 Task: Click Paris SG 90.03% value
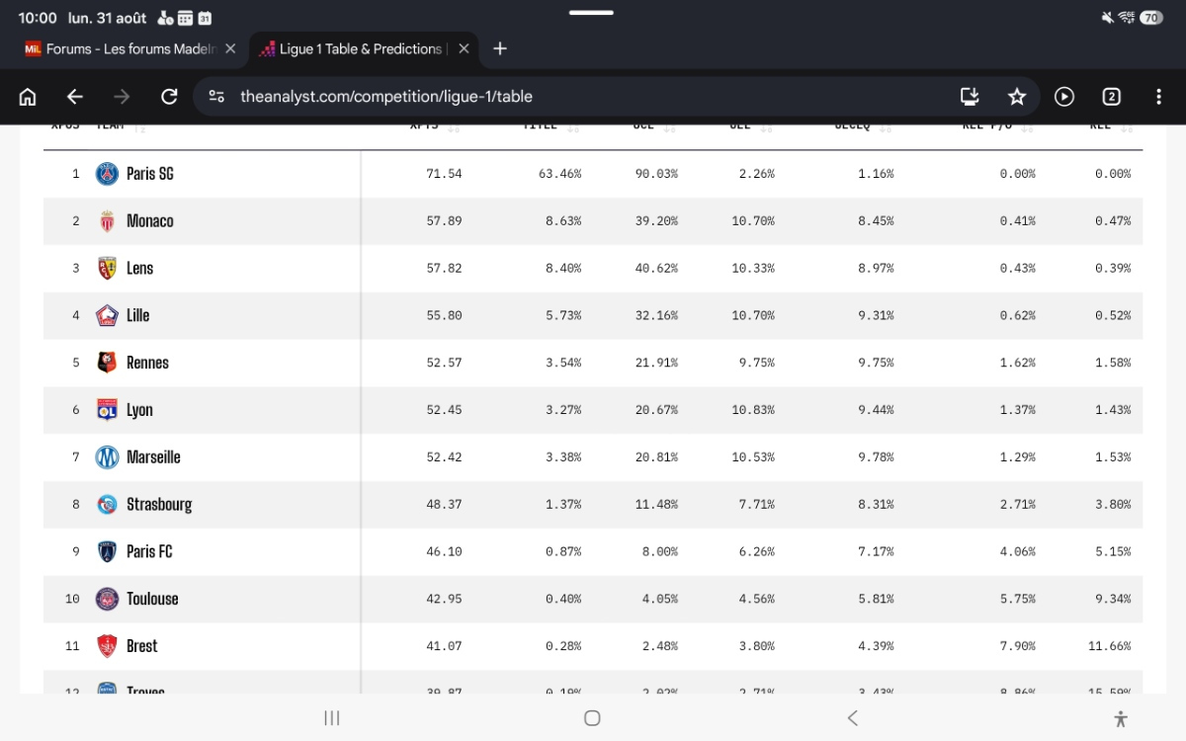point(656,174)
